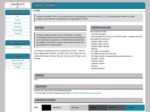
Task: Go to the Food page
Action: [17, 20]
